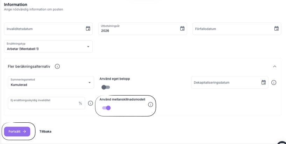The image size is (286, 144).
Task: Collapse the Fler beräkningsalternativ section
Action: coord(274,66)
